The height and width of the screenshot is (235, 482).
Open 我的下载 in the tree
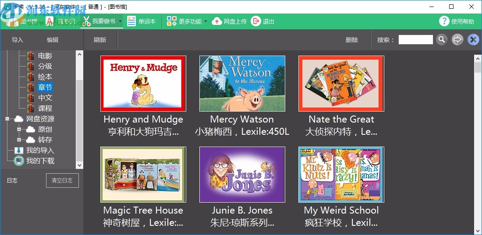[40, 161]
